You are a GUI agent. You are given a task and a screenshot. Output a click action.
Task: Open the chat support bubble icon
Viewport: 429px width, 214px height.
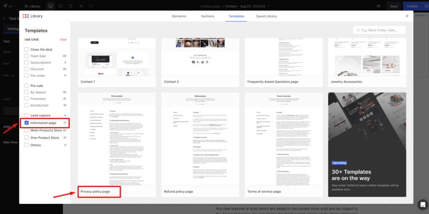pos(423,205)
